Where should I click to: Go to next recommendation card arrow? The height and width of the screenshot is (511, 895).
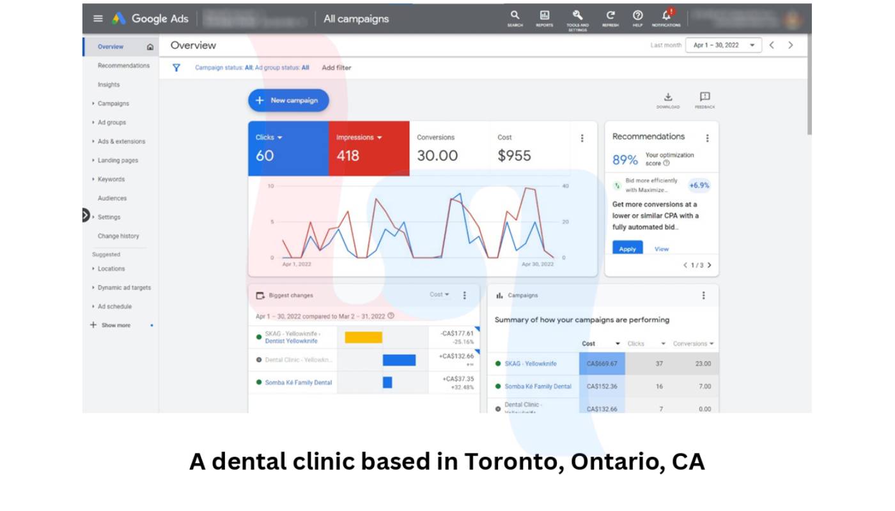(709, 265)
